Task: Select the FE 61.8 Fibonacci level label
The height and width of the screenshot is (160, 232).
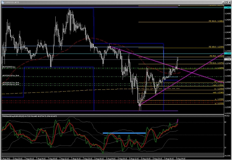Action: tap(217, 63)
